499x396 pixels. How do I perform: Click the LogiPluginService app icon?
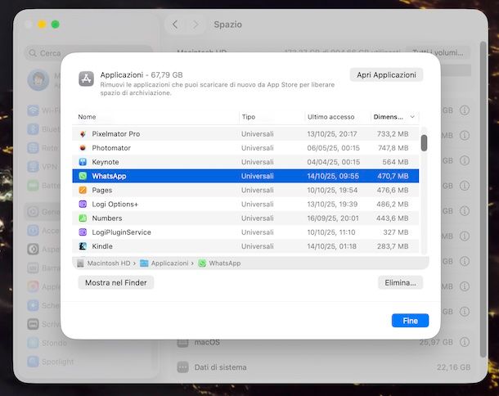point(83,232)
